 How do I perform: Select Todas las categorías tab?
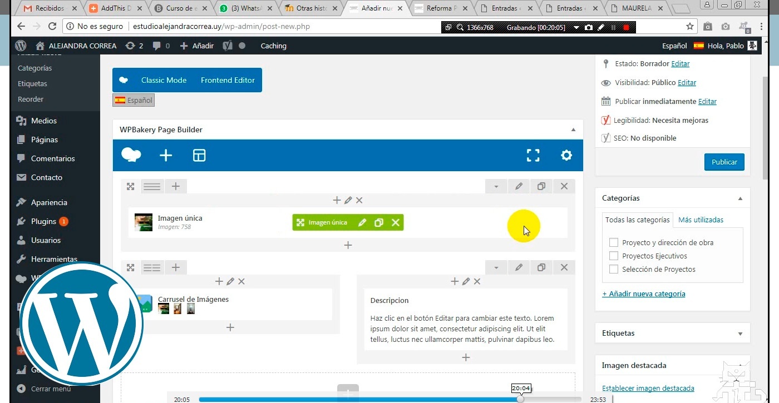pyautogui.click(x=637, y=220)
